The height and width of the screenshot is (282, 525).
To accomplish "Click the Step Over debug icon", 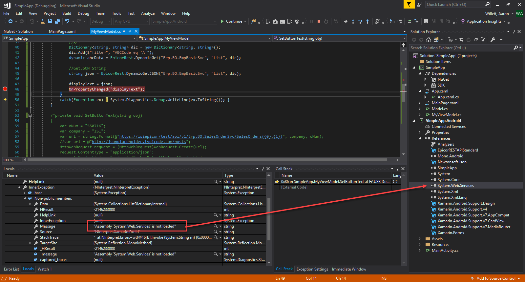I will click(x=360, y=21).
